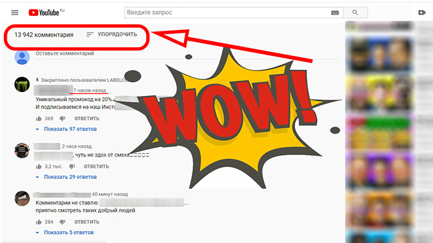Dislike the comment posted 40 минут назад

63,222
